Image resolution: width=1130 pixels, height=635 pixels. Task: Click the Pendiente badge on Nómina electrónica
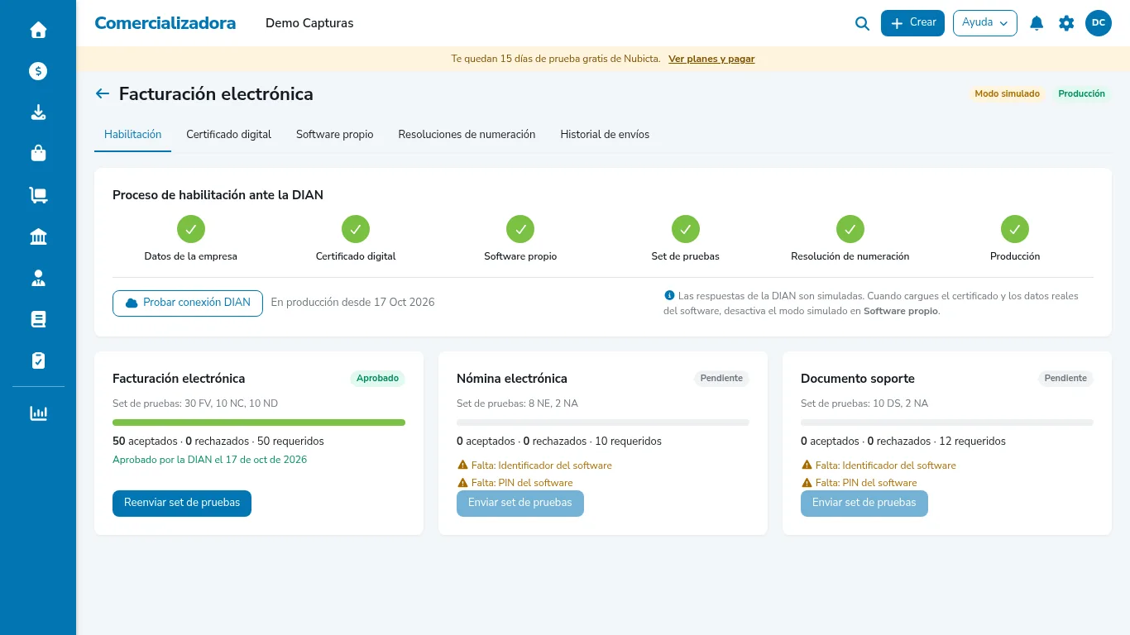721,379
